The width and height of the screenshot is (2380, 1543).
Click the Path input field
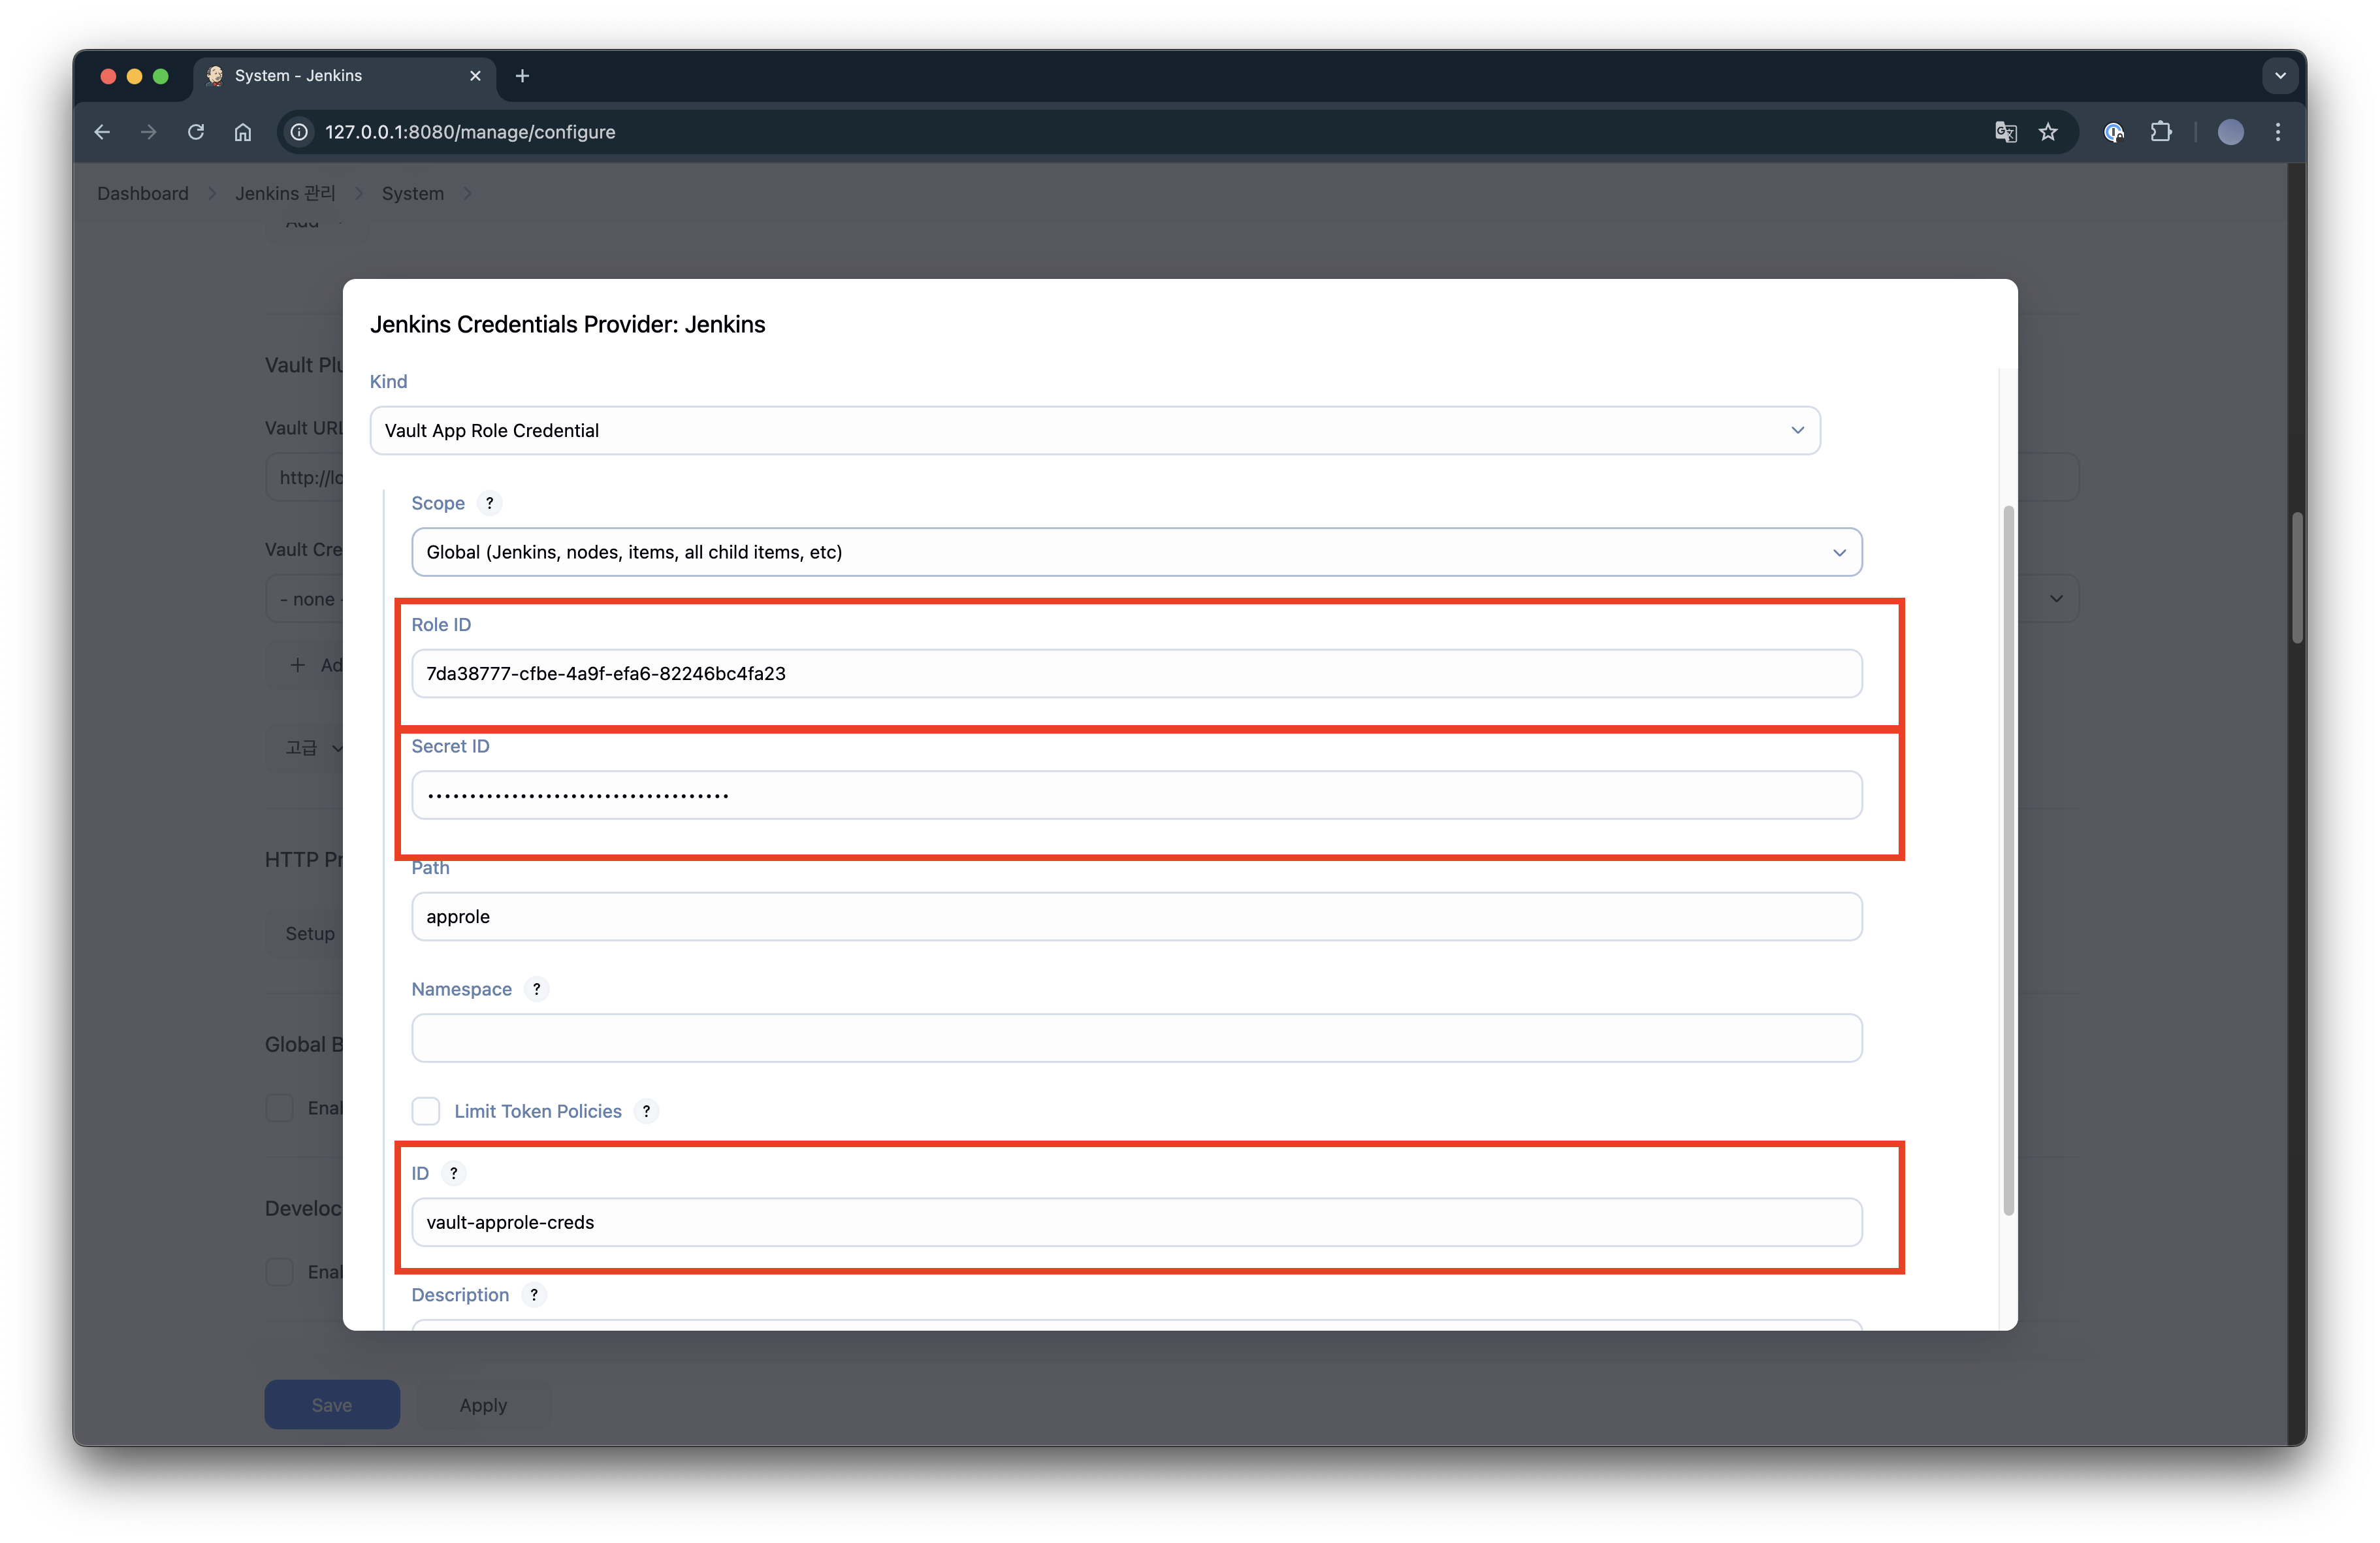pyautogui.click(x=1136, y=916)
